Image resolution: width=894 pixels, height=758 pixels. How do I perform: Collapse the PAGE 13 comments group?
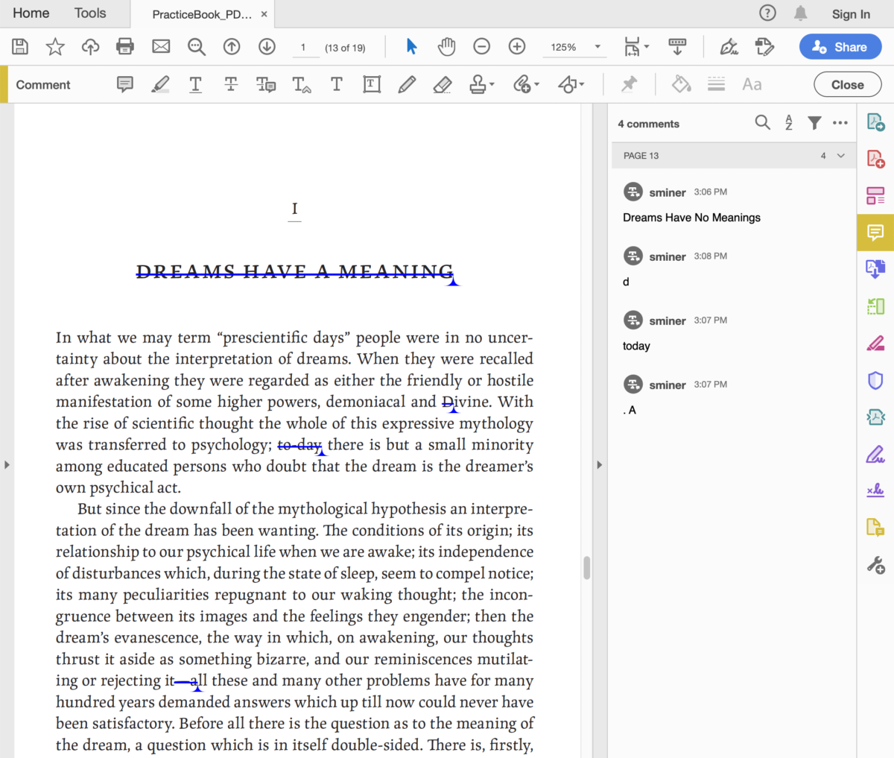tap(840, 156)
